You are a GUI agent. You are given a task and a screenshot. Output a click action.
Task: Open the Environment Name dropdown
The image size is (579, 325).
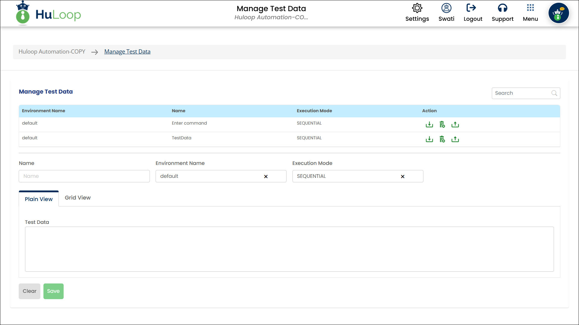coord(221,176)
